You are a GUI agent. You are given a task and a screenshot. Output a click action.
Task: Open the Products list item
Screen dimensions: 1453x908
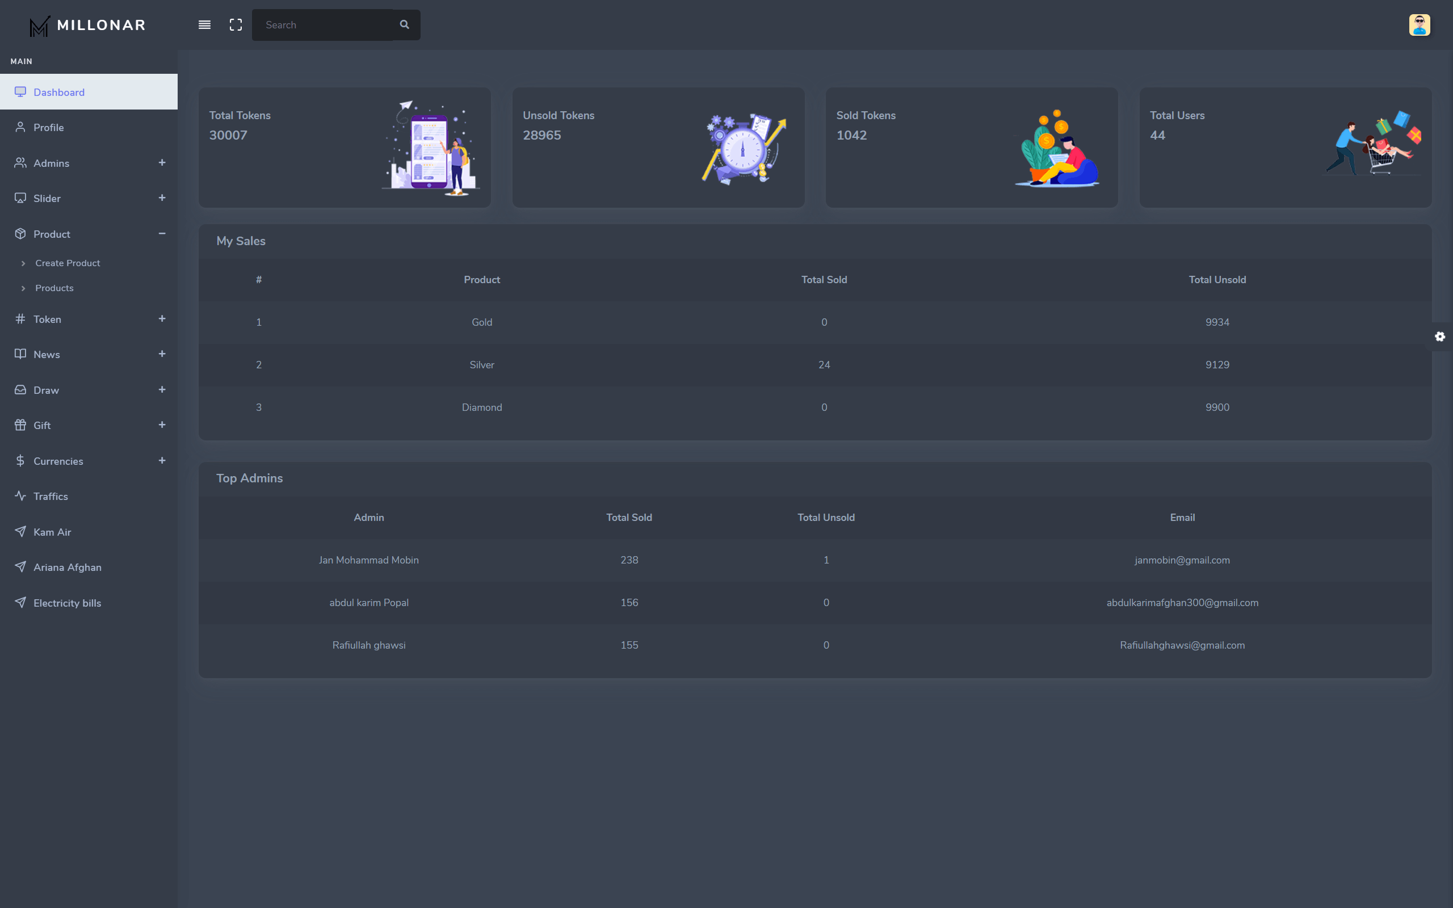pyautogui.click(x=54, y=288)
